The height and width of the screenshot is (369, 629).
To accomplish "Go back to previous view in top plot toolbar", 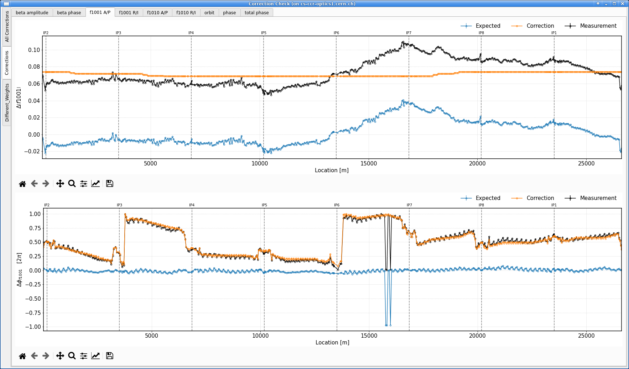I will tap(34, 184).
